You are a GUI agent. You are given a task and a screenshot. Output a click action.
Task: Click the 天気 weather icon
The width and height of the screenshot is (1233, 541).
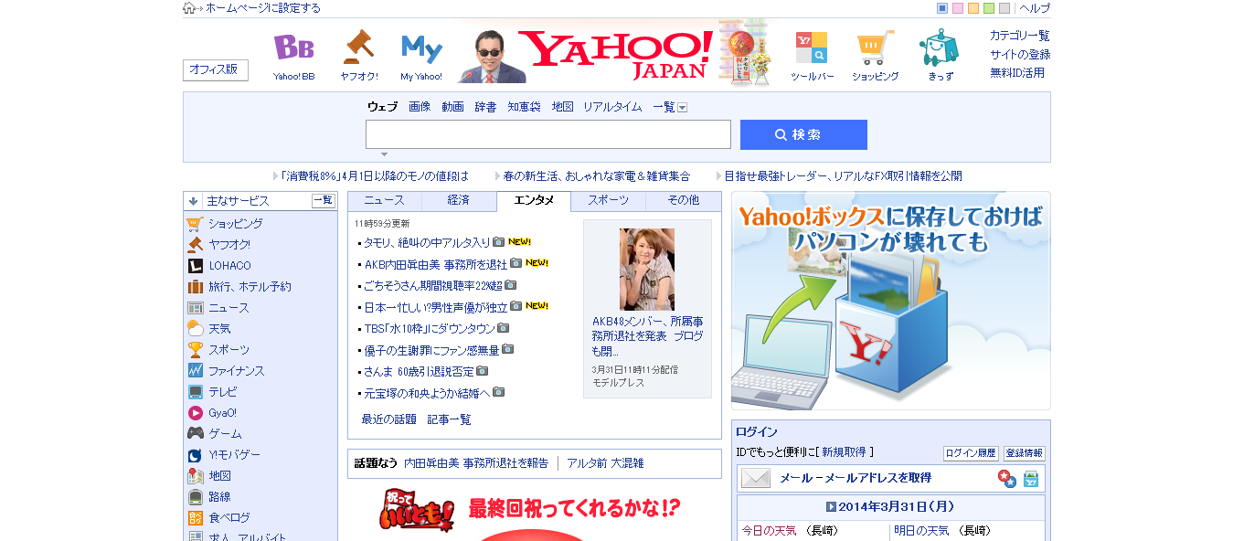pyautogui.click(x=195, y=329)
